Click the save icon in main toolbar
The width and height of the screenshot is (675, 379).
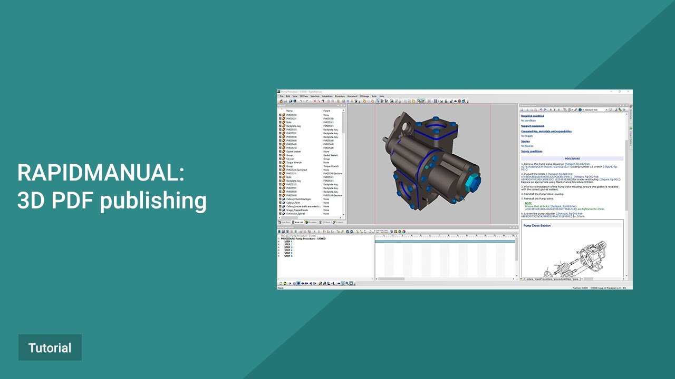pyautogui.click(x=285, y=101)
